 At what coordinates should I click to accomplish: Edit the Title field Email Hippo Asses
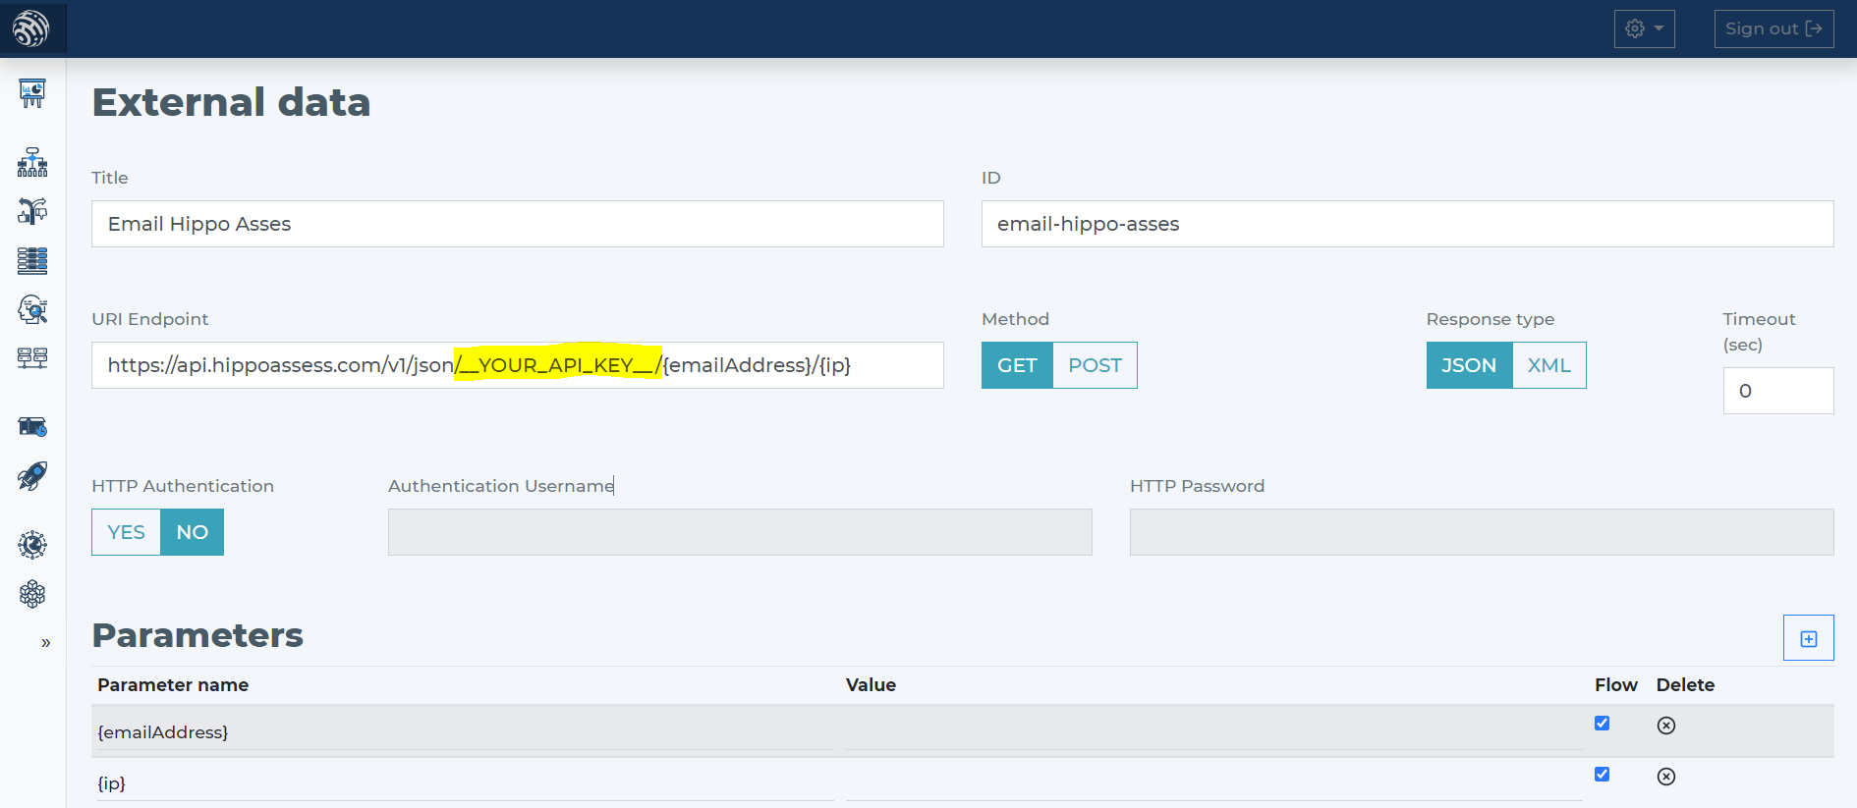click(518, 224)
